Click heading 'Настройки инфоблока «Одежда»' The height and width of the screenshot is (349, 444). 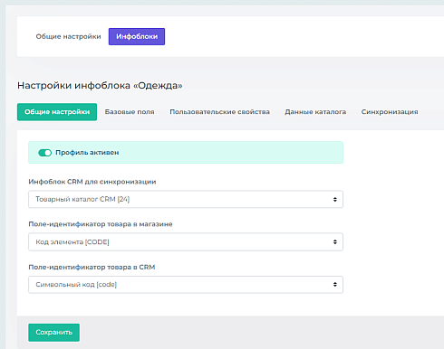coord(100,85)
